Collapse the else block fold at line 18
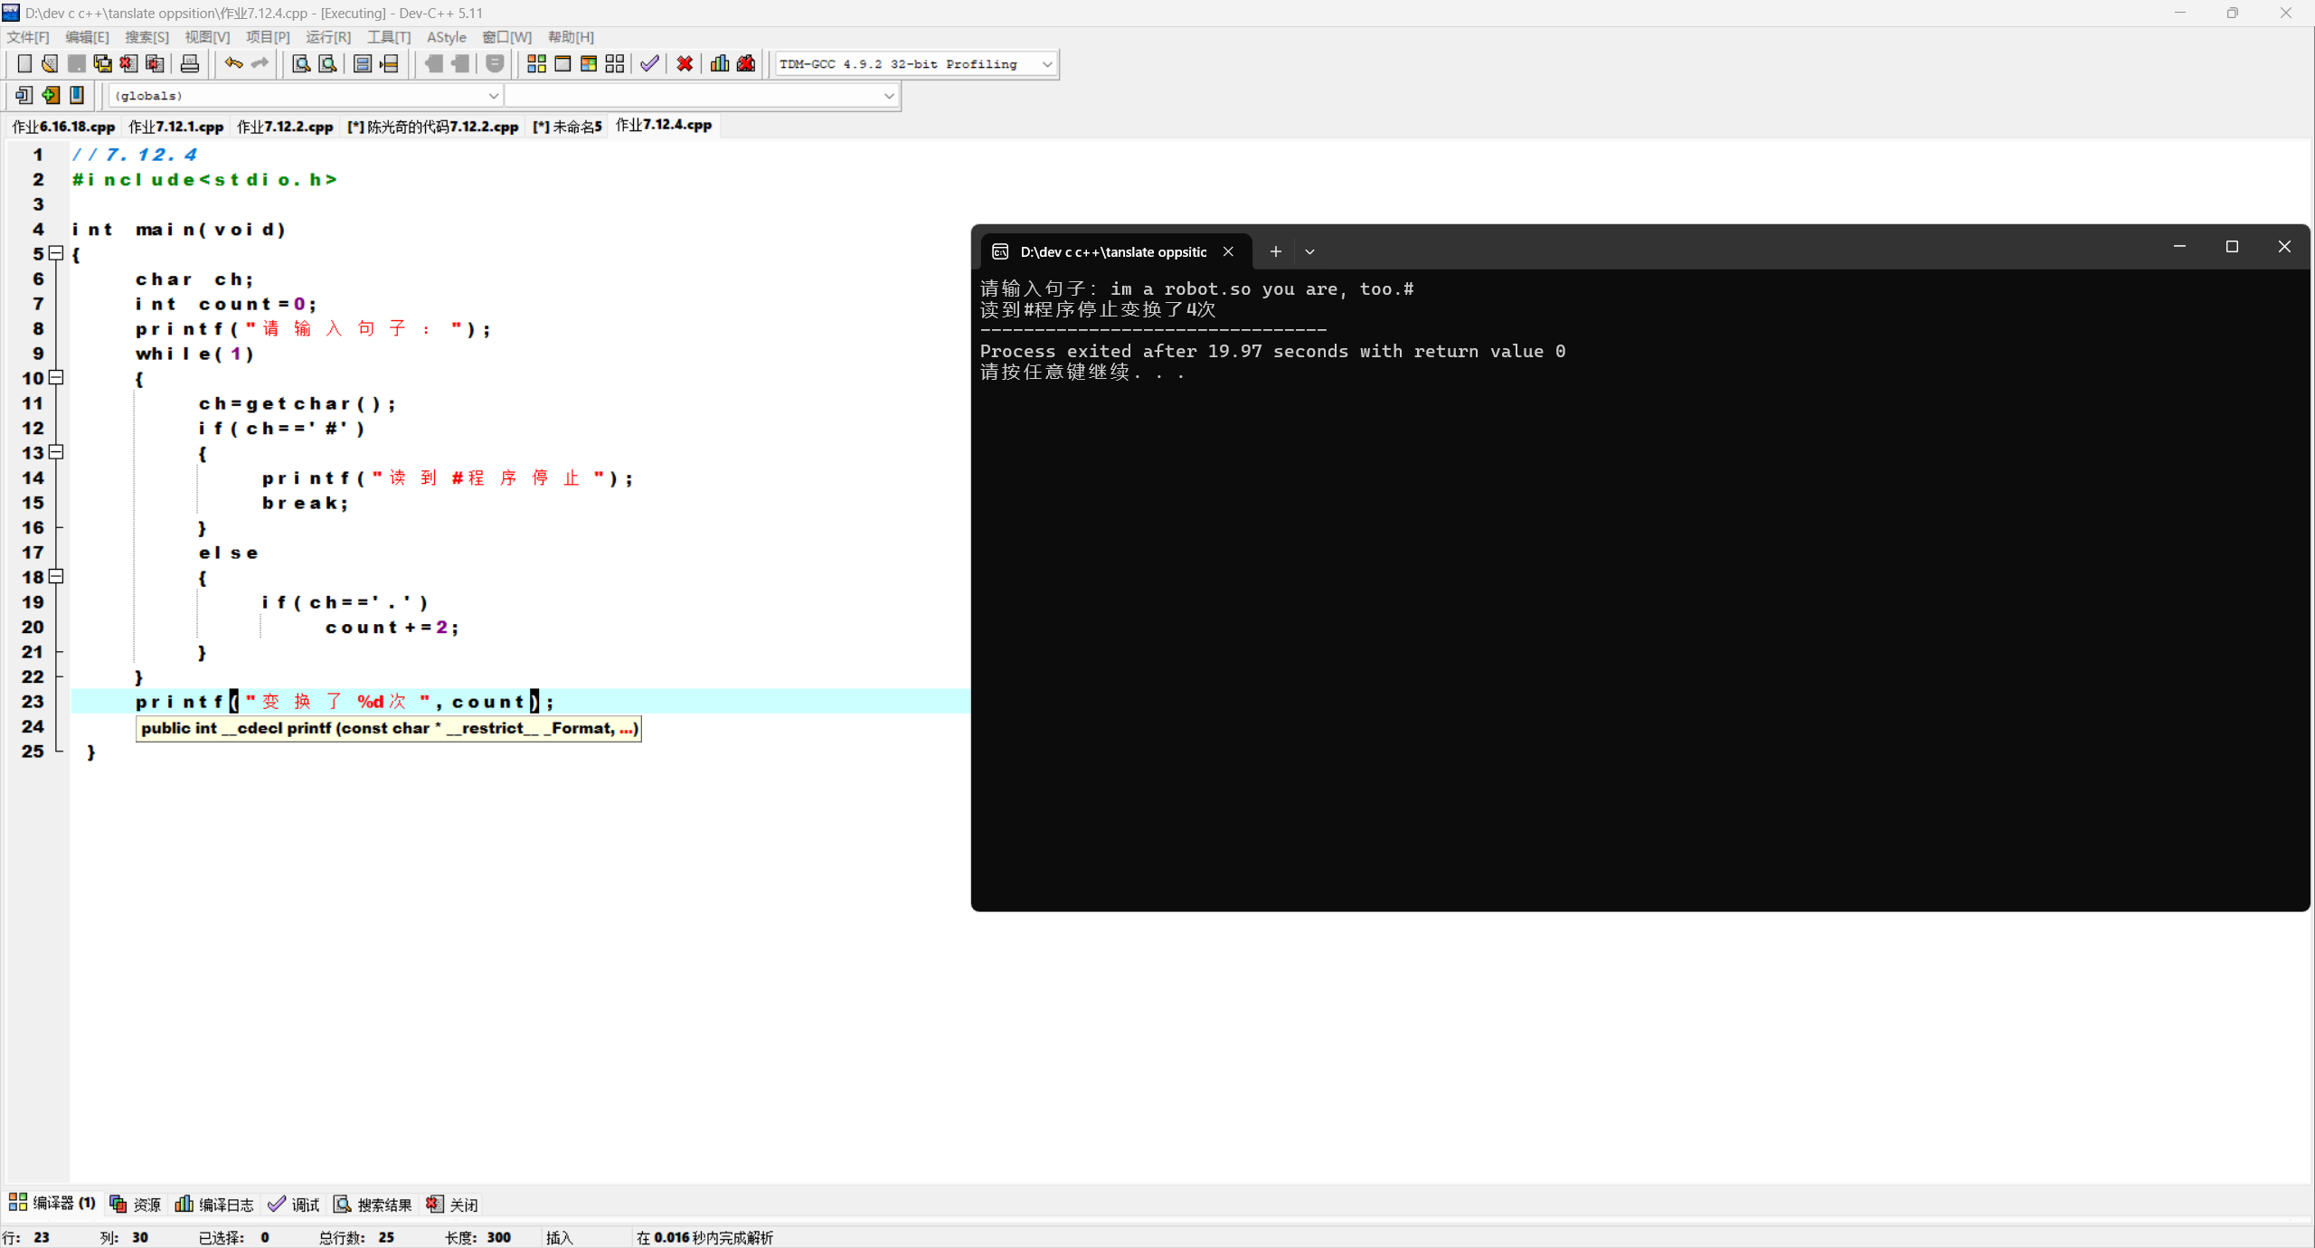2315x1248 pixels. 56,576
